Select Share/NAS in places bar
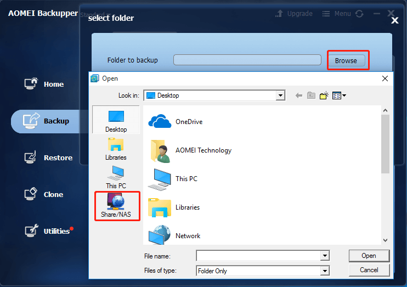 click(x=116, y=206)
